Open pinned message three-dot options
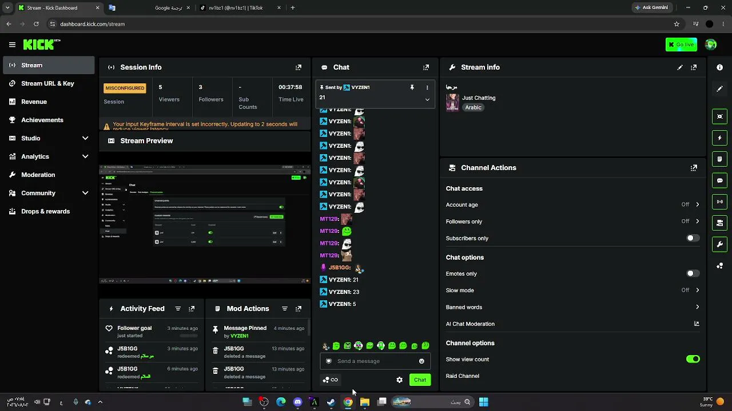This screenshot has width=732, height=411. pos(427,87)
